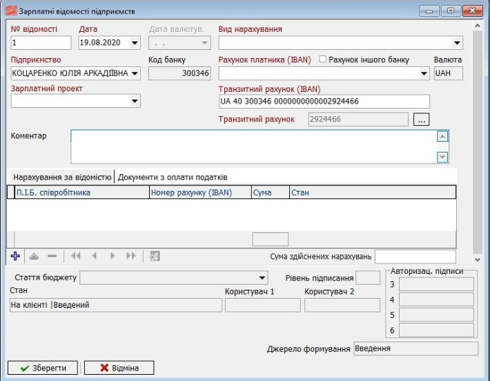Open transit account lookup ellipsis button
Image resolution: width=490 pixels, height=381 pixels.
pos(421,119)
